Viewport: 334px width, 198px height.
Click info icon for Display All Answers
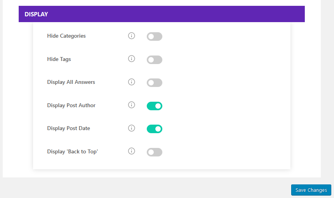tap(132, 82)
